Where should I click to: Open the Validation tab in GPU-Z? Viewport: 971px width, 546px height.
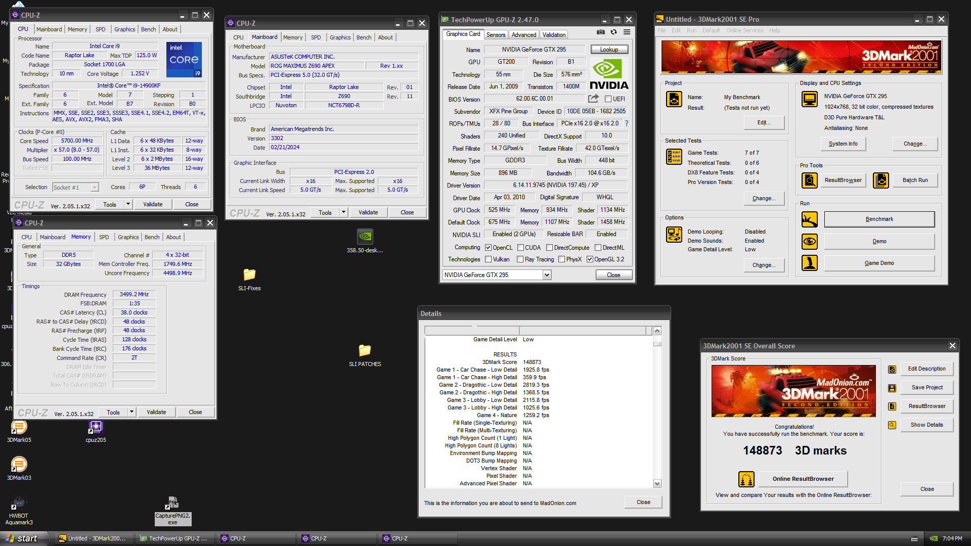[554, 35]
